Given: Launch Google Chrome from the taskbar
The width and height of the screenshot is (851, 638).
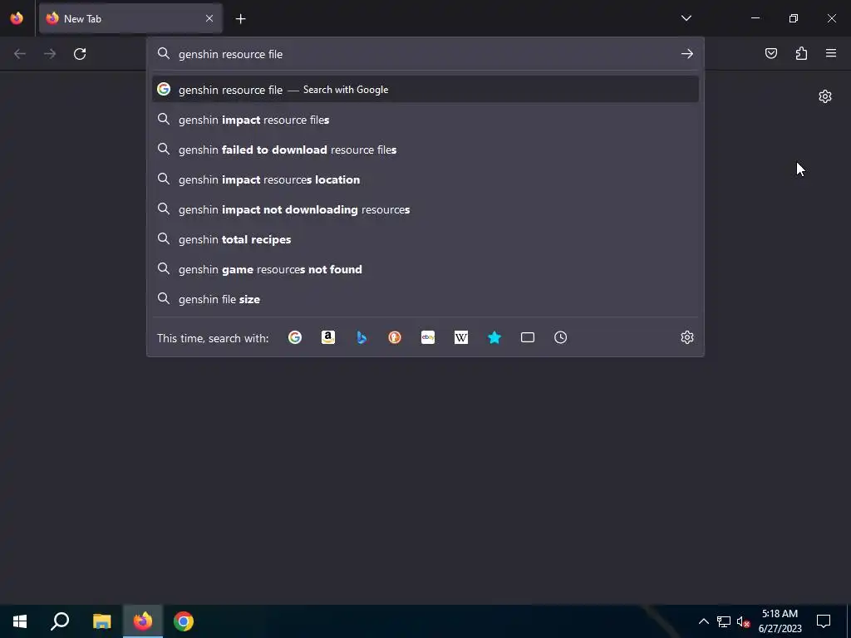Looking at the screenshot, I should coord(184,621).
